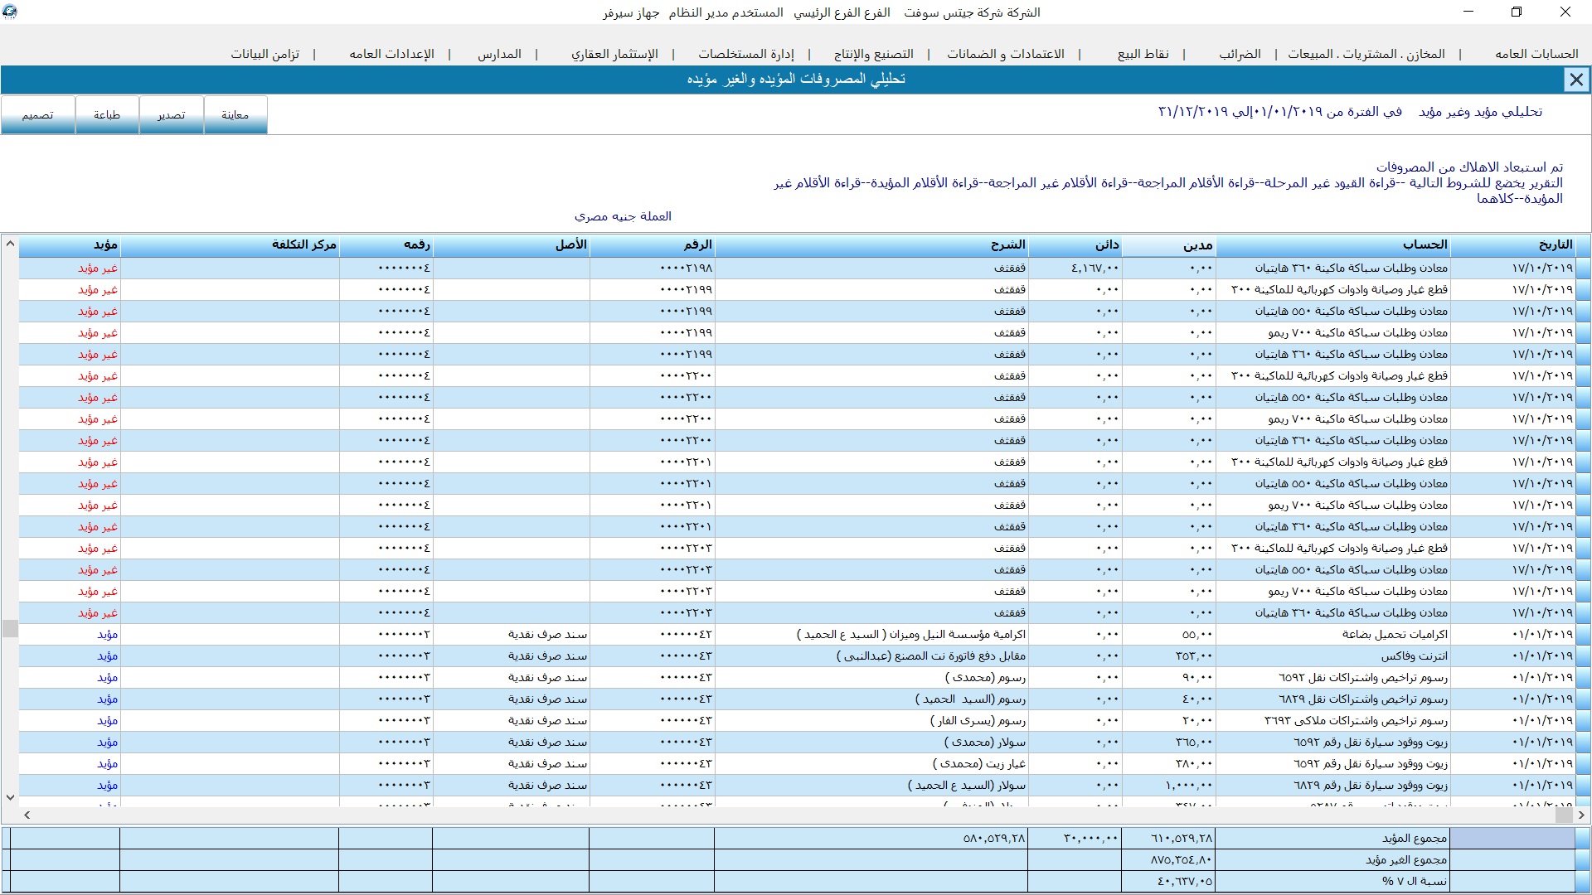Open الإعدادات العامه menu
The height and width of the screenshot is (895, 1592).
click(391, 54)
